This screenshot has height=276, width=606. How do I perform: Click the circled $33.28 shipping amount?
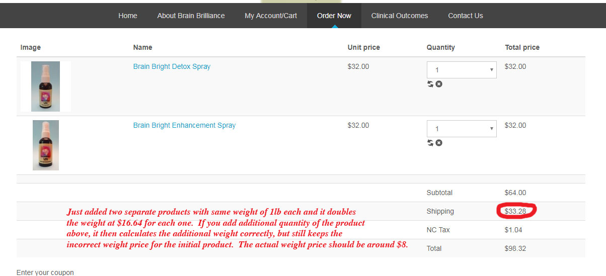[515, 211]
